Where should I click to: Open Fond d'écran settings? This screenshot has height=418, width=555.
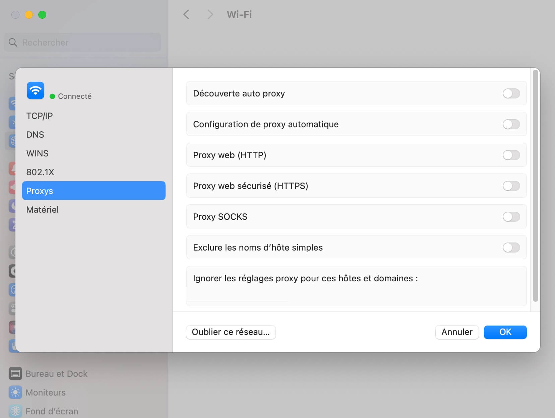pyautogui.click(x=44, y=411)
